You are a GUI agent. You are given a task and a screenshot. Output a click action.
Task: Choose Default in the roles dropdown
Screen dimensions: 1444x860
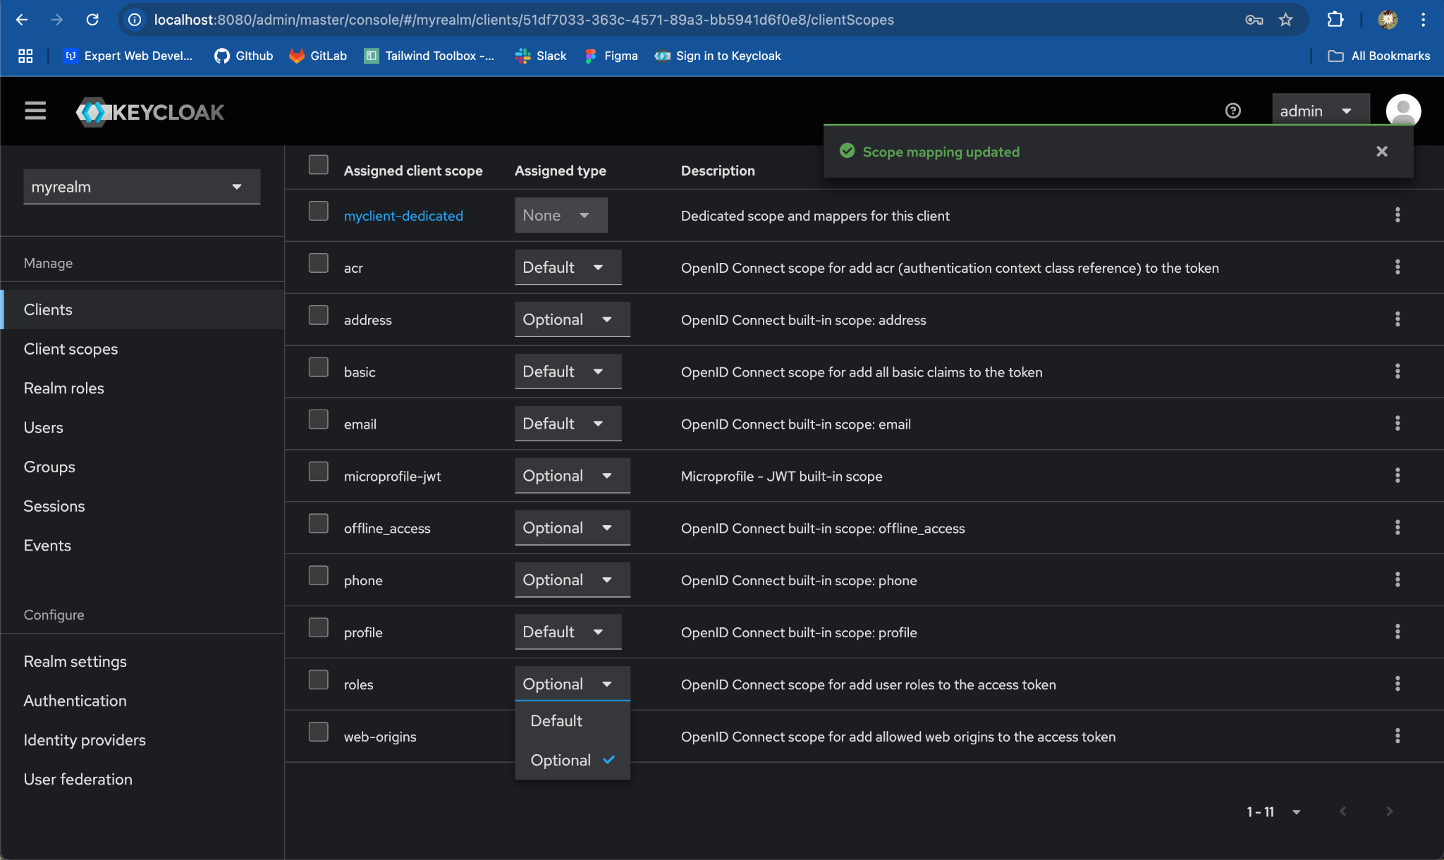click(x=556, y=720)
